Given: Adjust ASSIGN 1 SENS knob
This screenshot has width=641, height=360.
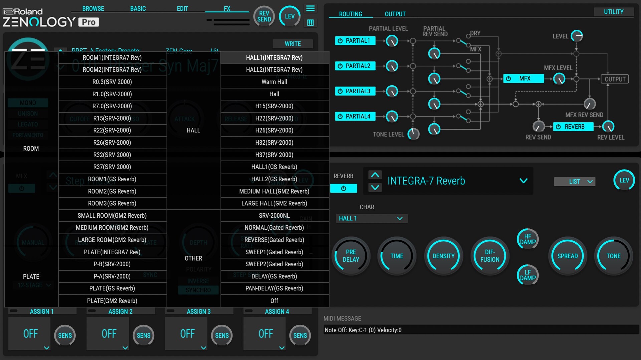Looking at the screenshot, I should pos(65,335).
